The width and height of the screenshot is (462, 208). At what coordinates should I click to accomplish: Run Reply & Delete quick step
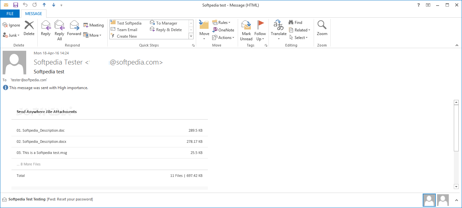(x=166, y=29)
